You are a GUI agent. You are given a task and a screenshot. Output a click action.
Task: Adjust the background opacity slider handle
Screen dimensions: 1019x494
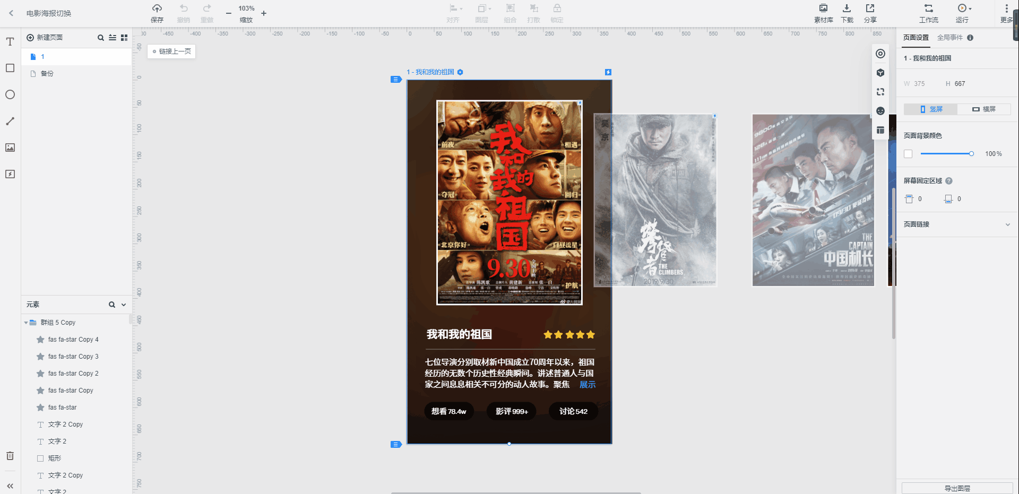pyautogui.click(x=971, y=154)
